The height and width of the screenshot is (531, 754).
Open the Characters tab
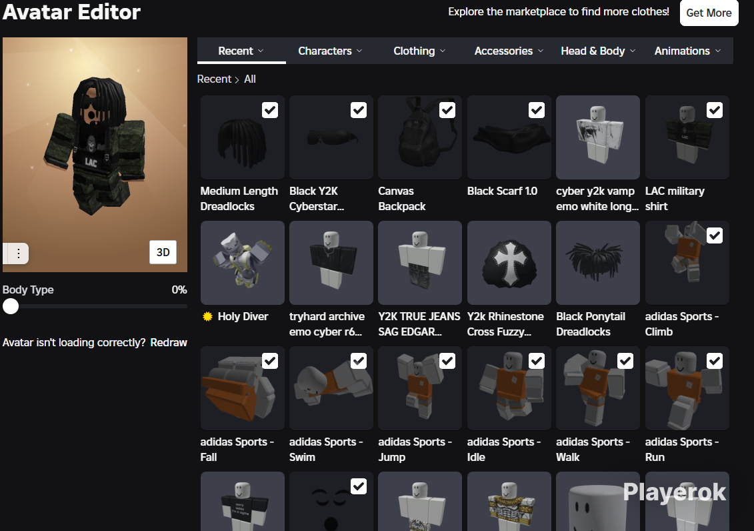(x=331, y=51)
